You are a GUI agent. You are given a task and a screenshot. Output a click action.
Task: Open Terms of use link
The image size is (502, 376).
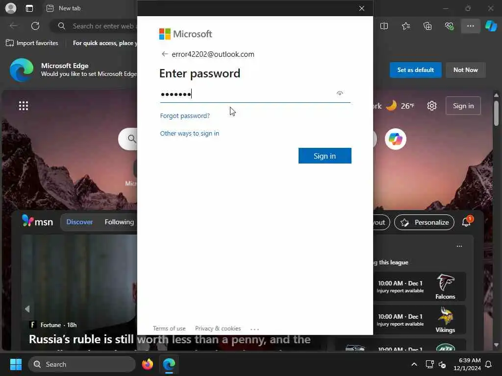(169, 329)
